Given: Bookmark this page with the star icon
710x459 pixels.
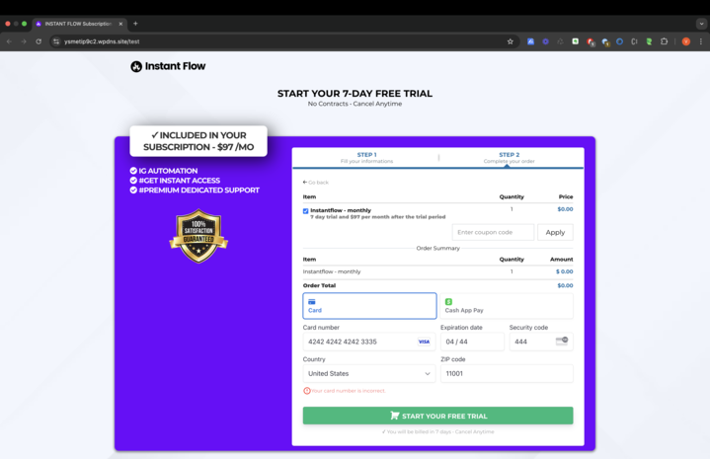Looking at the screenshot, I should pos(511,41).
